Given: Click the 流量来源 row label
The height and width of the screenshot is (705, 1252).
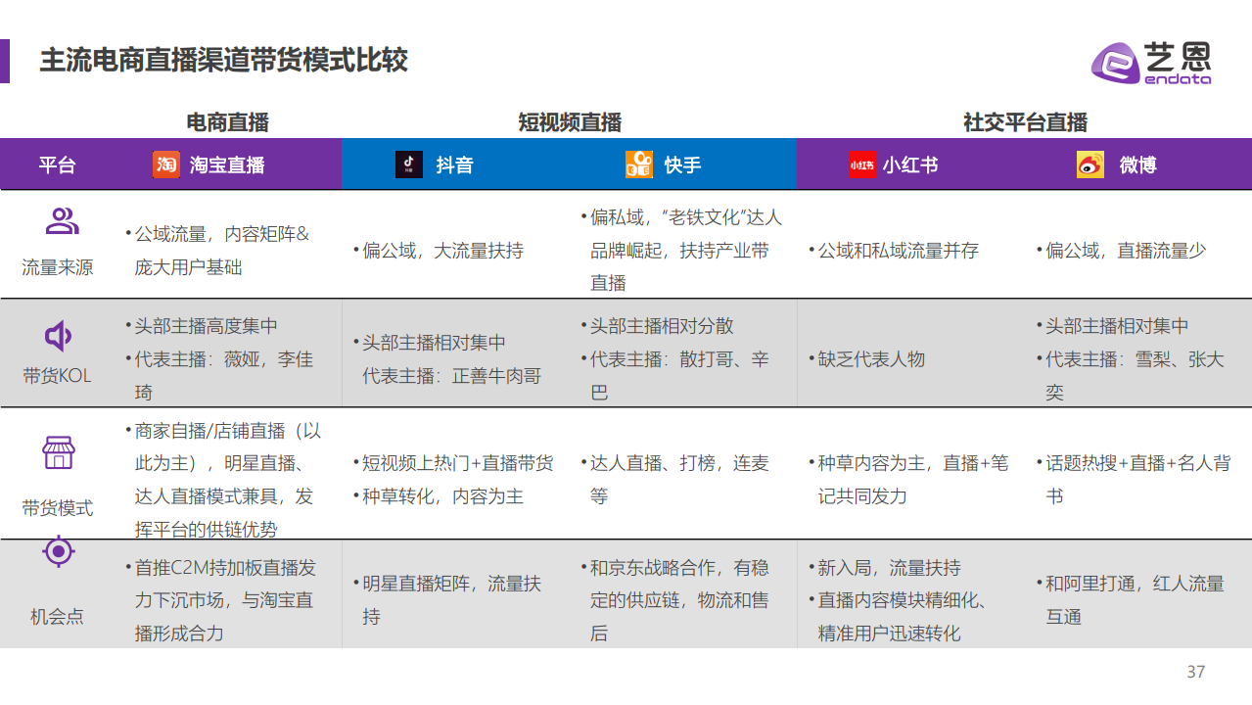Looking at the screenshot, I should (58, 267).
